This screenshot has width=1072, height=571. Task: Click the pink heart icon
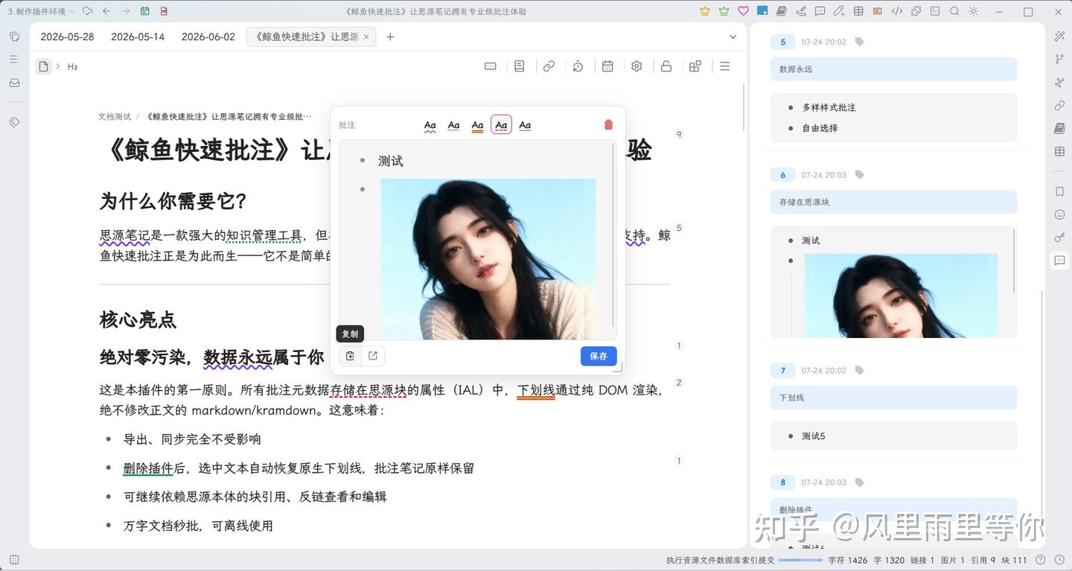(x=743, y=11)
